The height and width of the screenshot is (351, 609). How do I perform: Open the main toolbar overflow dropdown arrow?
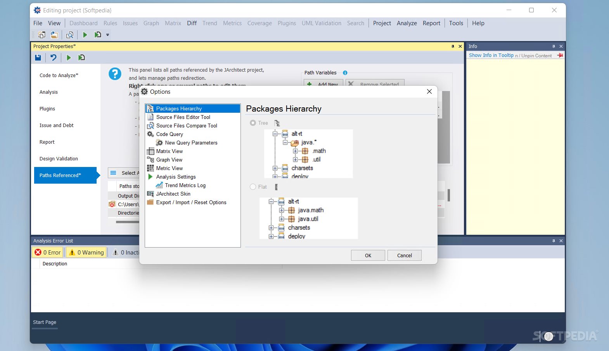(x=107, y=35)
